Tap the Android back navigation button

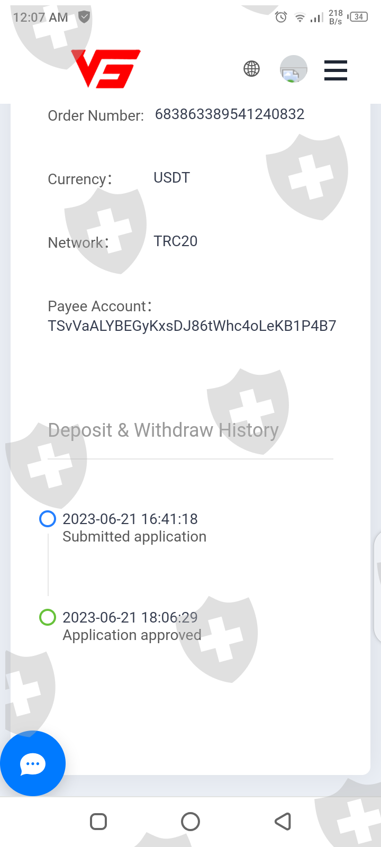point(283,822)
